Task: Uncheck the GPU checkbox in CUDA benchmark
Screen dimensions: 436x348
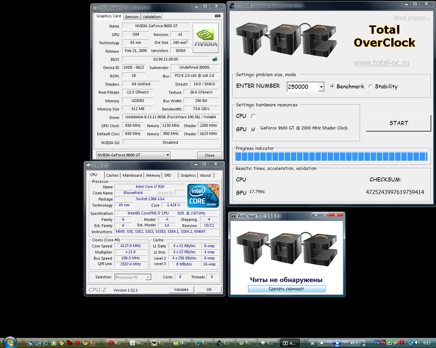Action: pyautogui.click(x=253, y=129)
